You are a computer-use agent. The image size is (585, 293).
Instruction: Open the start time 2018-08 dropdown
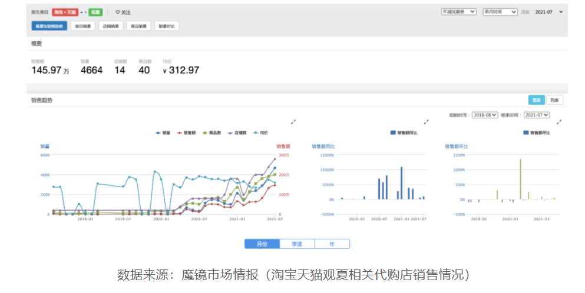485,115
